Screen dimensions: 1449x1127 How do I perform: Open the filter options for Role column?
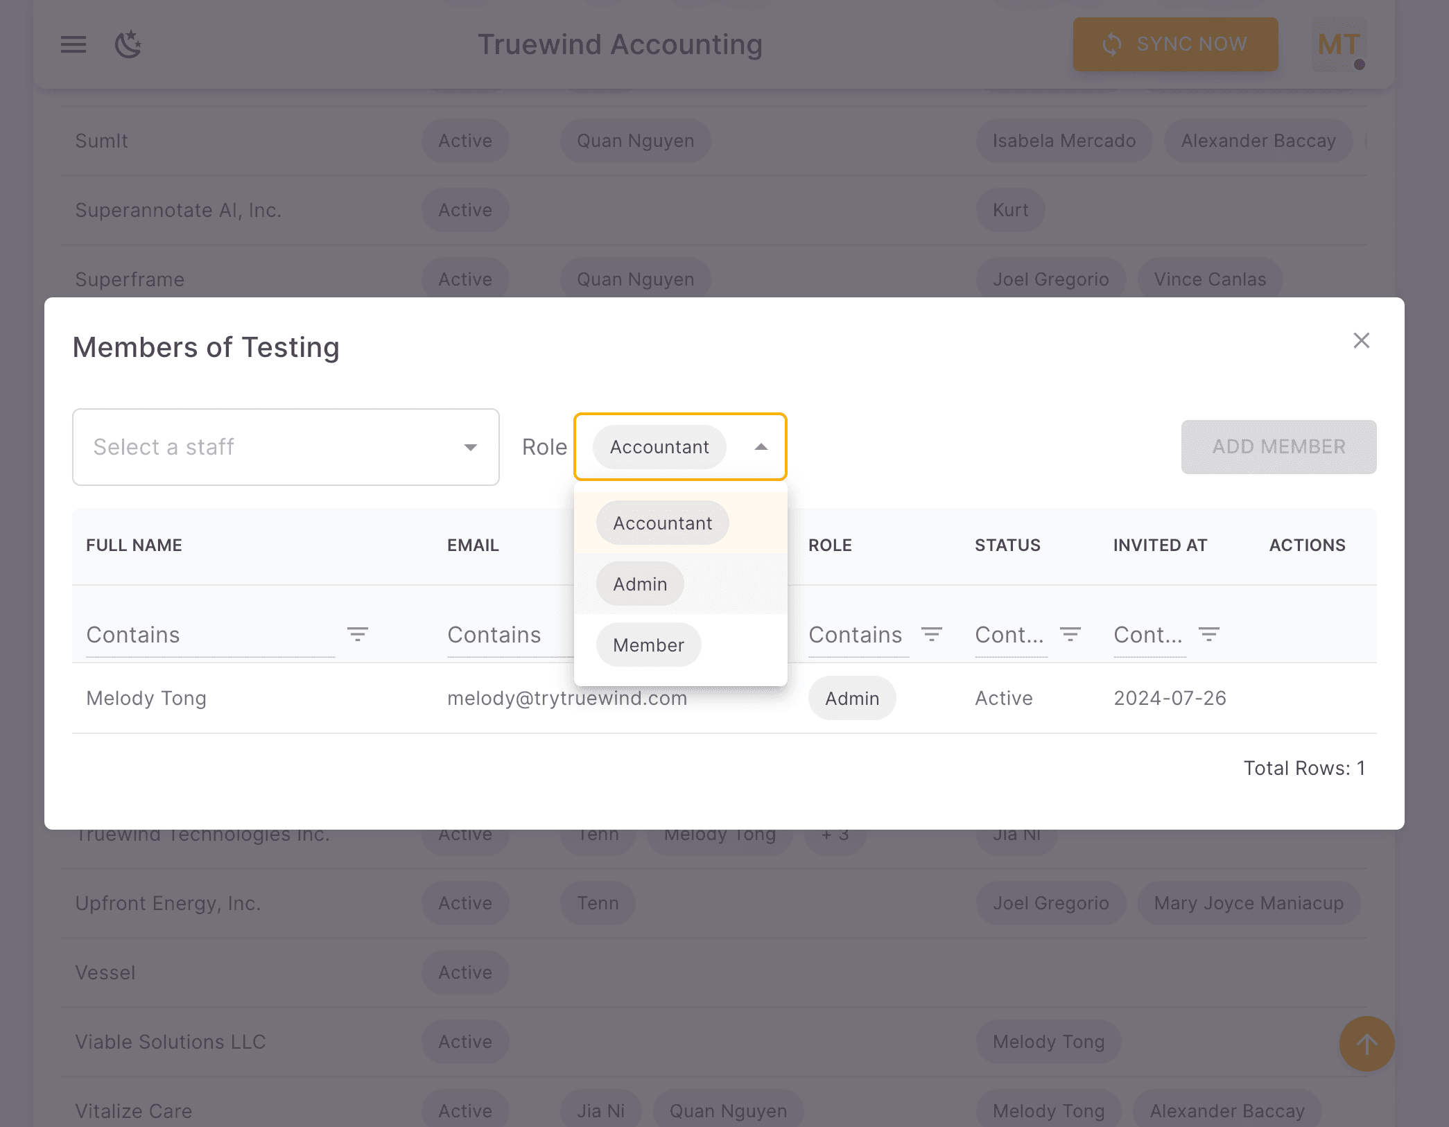pos(932,634)
